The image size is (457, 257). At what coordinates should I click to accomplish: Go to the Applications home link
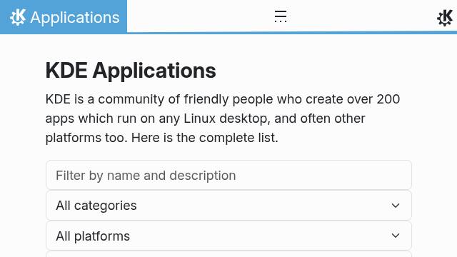[64, 17]
